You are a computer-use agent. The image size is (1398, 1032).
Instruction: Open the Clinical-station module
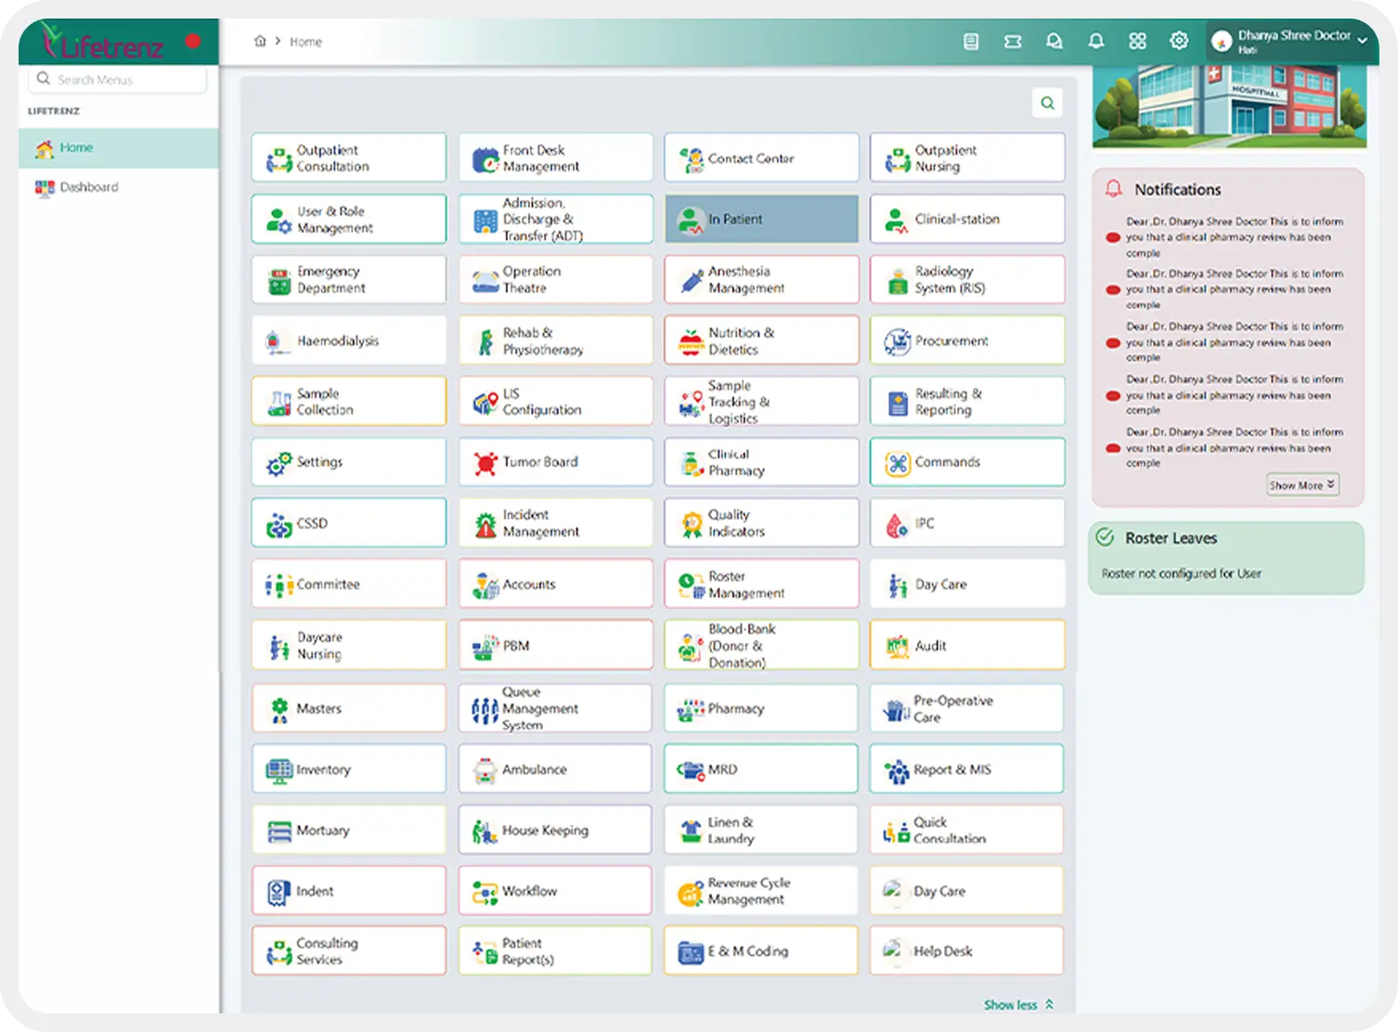coord(967,219)
